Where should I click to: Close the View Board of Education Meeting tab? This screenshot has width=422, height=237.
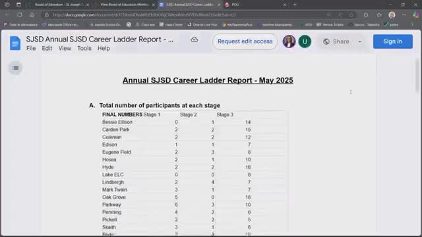154,5
